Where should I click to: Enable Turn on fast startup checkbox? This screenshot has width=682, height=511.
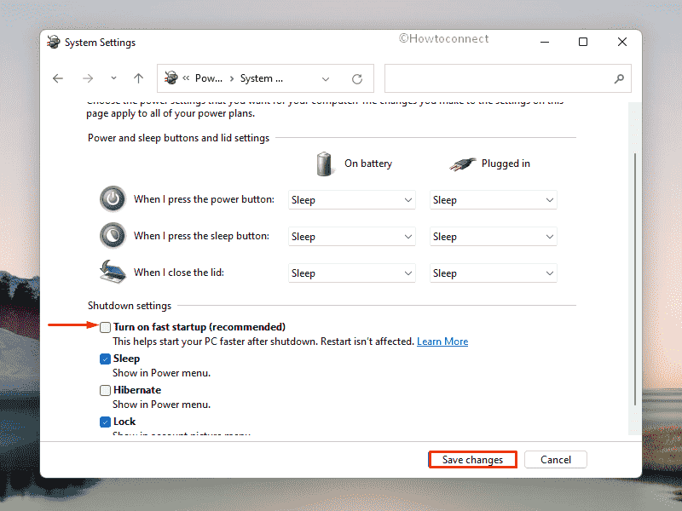click(105, 327)
